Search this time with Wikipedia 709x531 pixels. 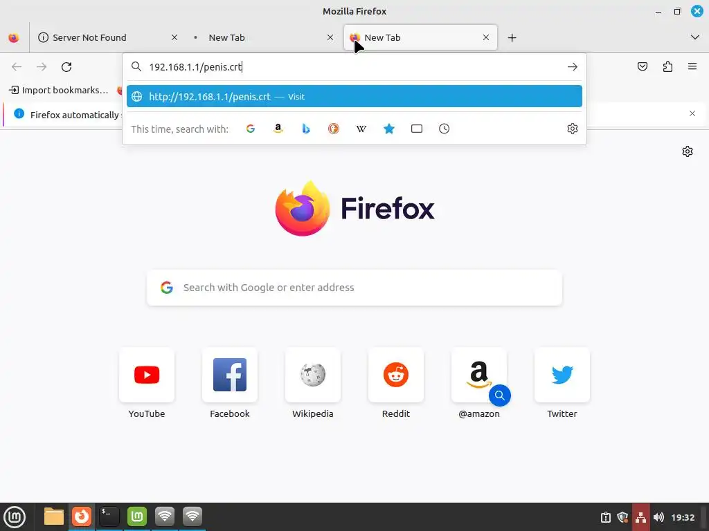[361, 129]
